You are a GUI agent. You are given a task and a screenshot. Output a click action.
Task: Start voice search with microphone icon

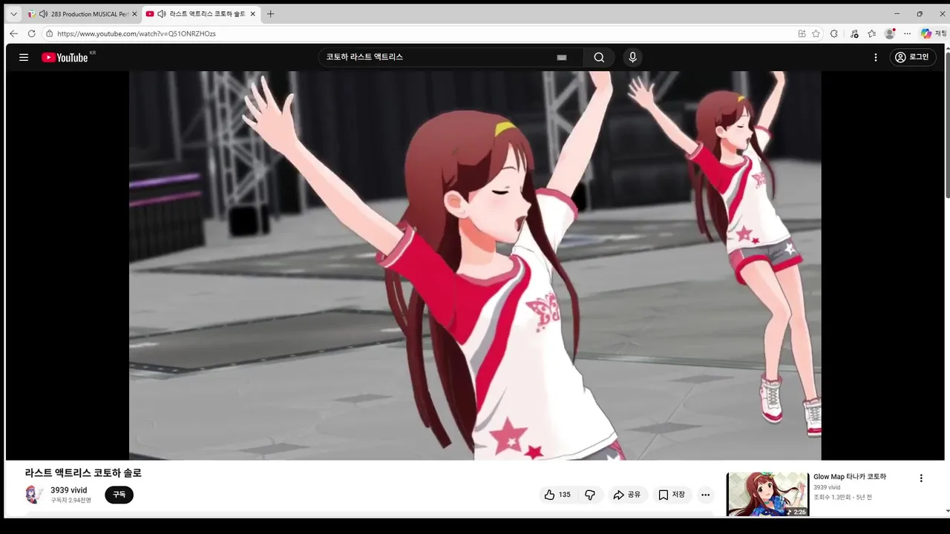coord(632,57)
